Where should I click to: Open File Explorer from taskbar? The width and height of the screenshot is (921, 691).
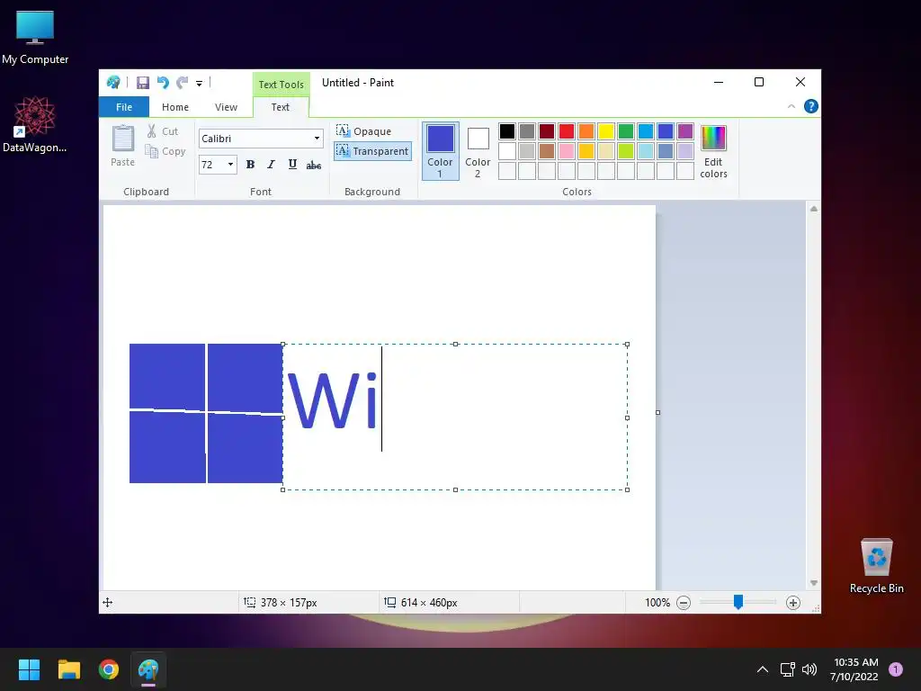coord(68,669)
